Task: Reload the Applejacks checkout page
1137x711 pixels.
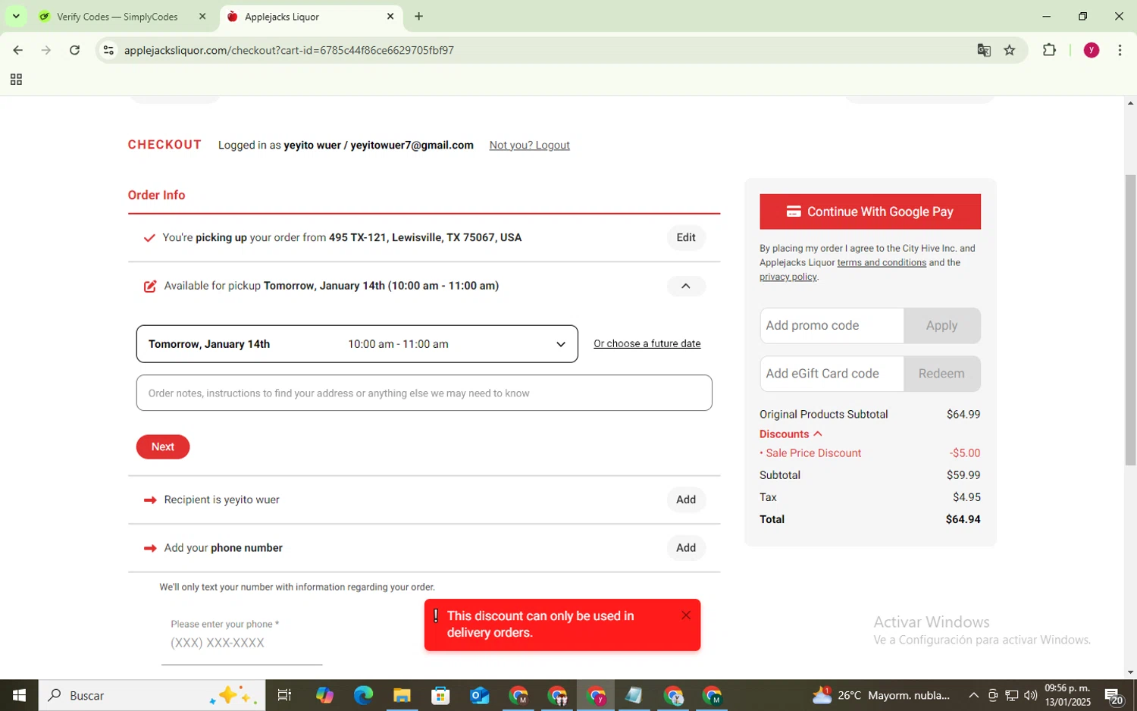Action: coord(74,50)
